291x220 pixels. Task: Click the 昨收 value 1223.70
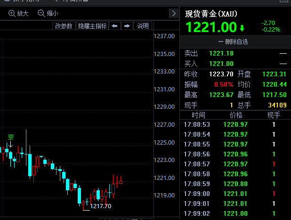[x=221, y=74]
